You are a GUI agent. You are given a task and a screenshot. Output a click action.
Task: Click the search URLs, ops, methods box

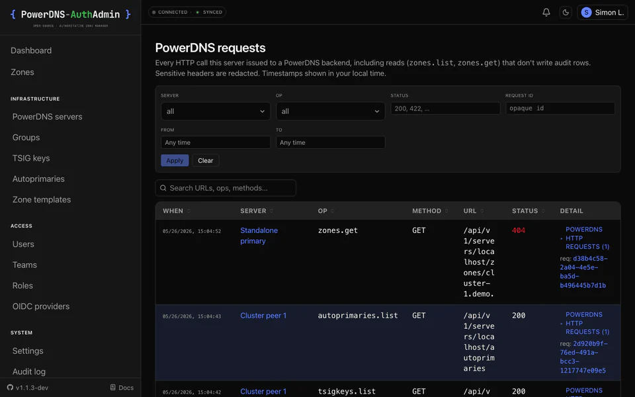[x=226, y=188]
